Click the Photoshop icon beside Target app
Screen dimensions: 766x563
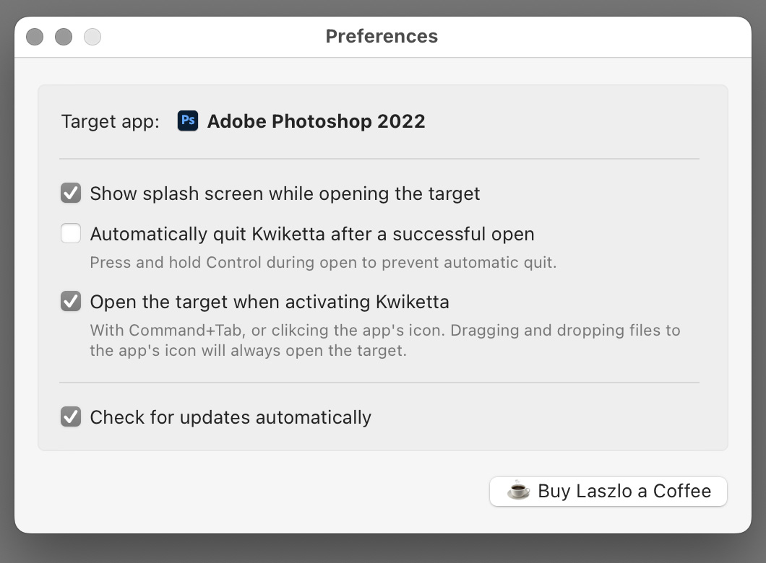[x=188, y=121]
